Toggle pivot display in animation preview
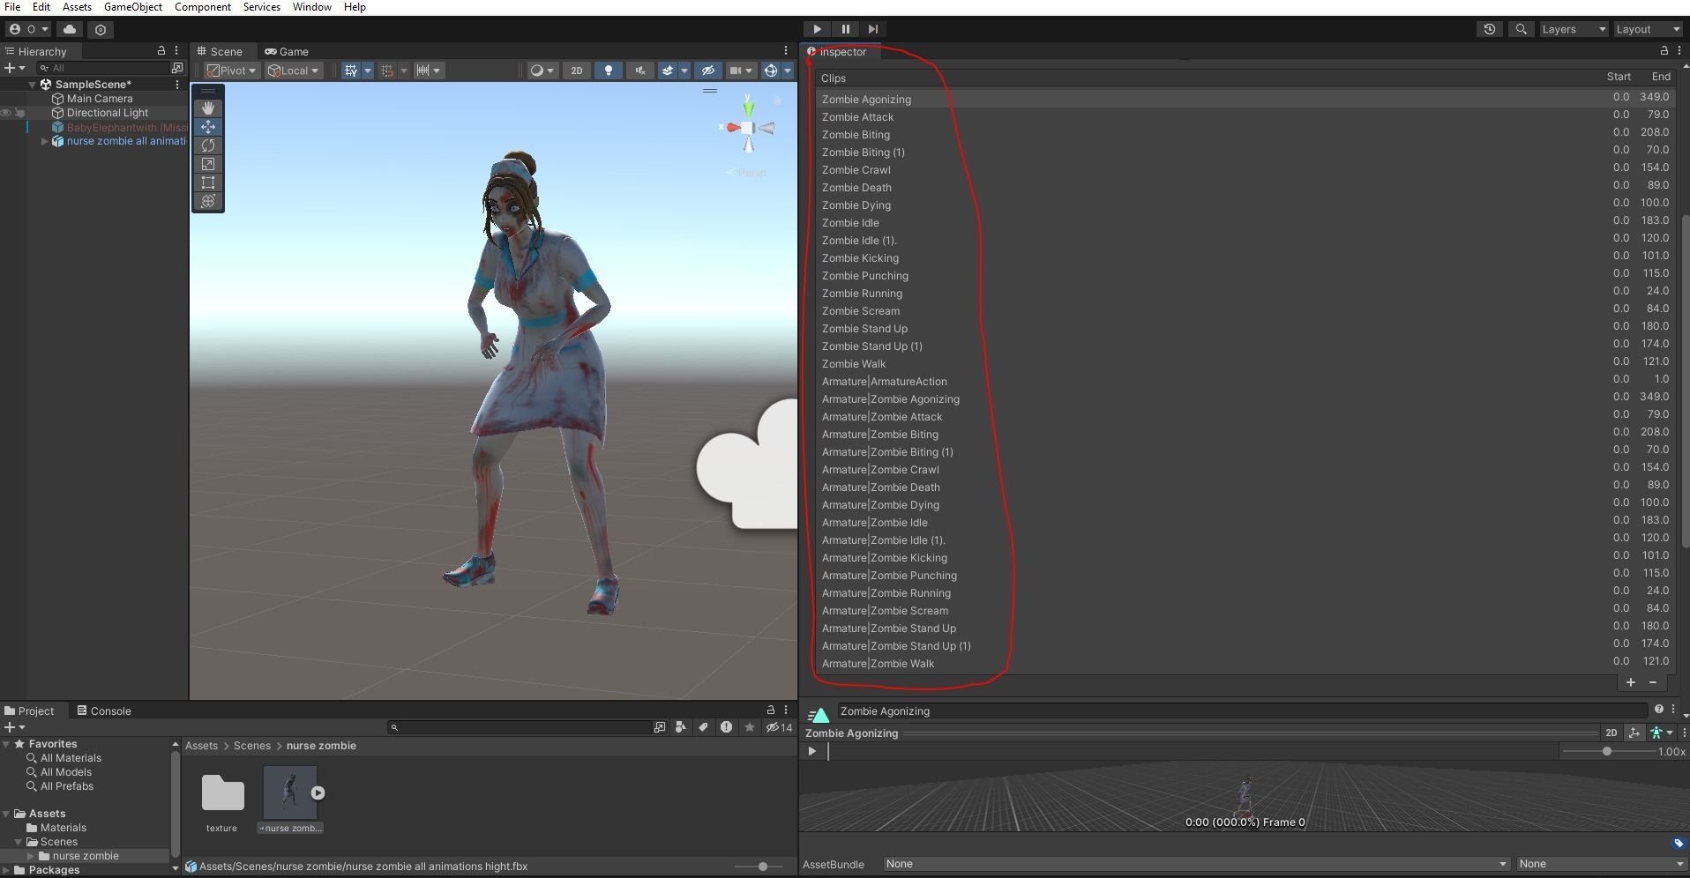This screenshot has width=1690, height=878. [x=1634, y=733]
